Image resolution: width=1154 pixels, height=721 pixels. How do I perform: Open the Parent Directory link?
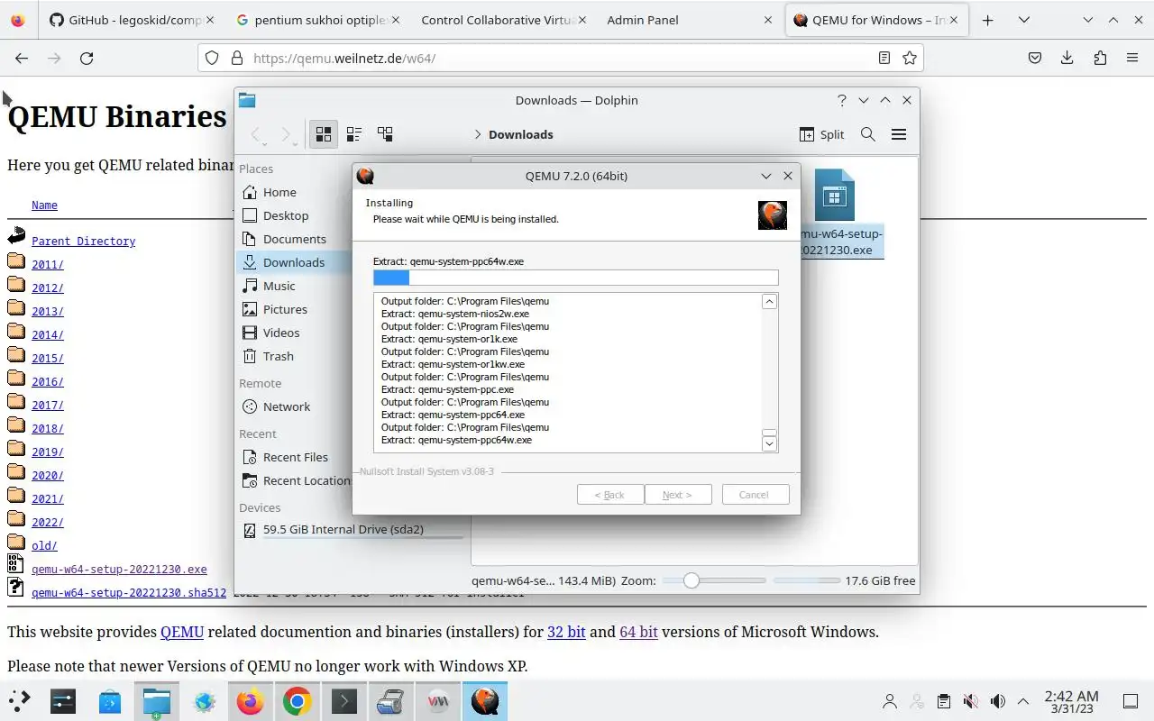click(x=83, y=241)
